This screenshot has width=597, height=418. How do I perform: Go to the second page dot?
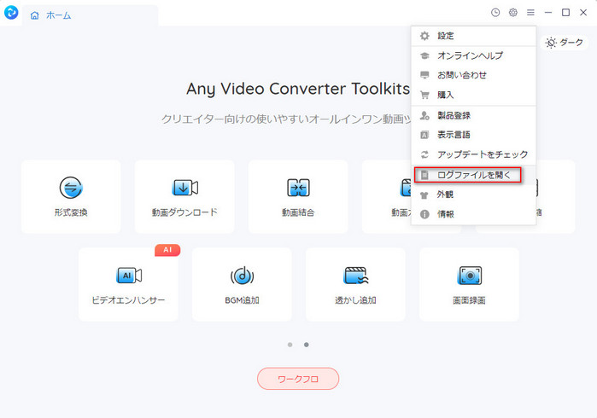[307, 345]
